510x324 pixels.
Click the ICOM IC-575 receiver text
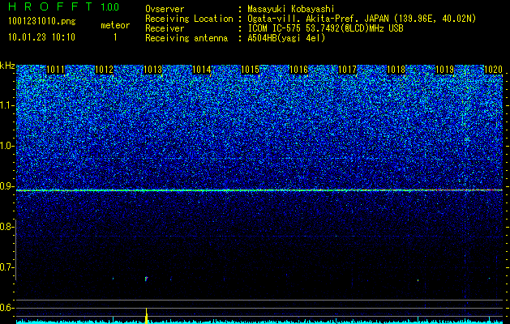click(x=325, y=28)
